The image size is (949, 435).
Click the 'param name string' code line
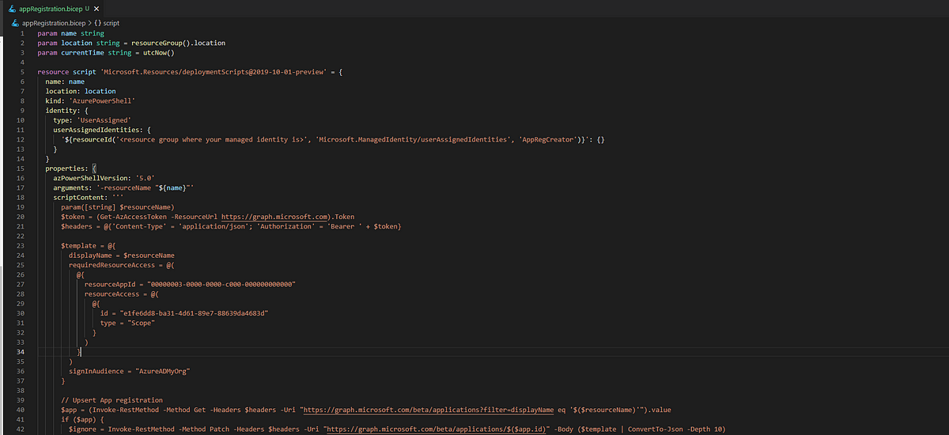point(70,34)
